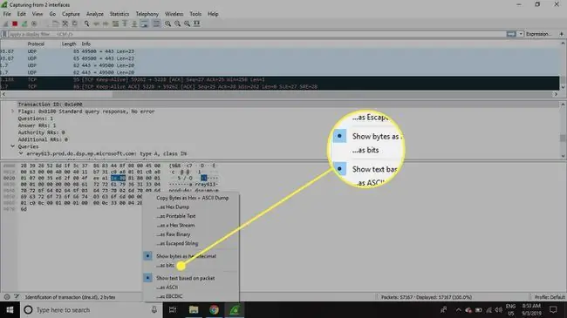
Task: Find a packet using the magnifier icon
Action: (86, 24)
